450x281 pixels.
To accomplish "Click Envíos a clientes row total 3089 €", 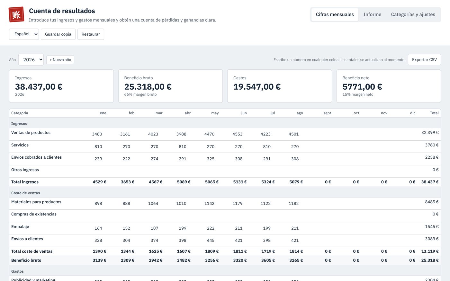I will [432, 239].
